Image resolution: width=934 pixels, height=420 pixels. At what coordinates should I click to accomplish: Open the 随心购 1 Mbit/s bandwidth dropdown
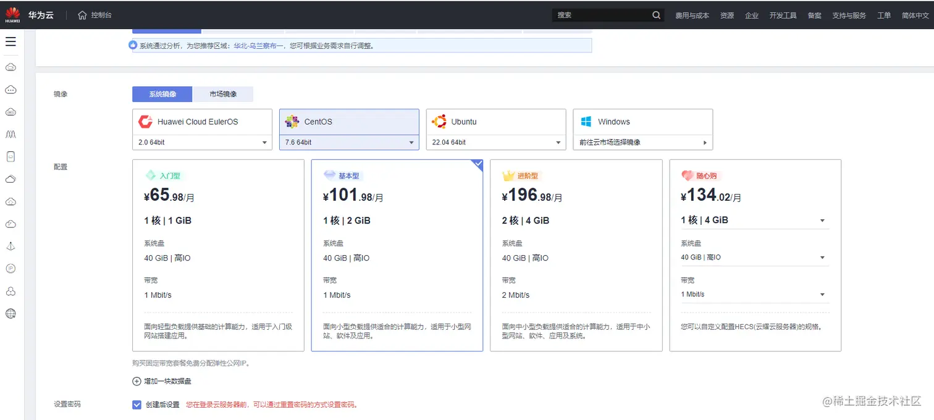click(x=755, y=295)
